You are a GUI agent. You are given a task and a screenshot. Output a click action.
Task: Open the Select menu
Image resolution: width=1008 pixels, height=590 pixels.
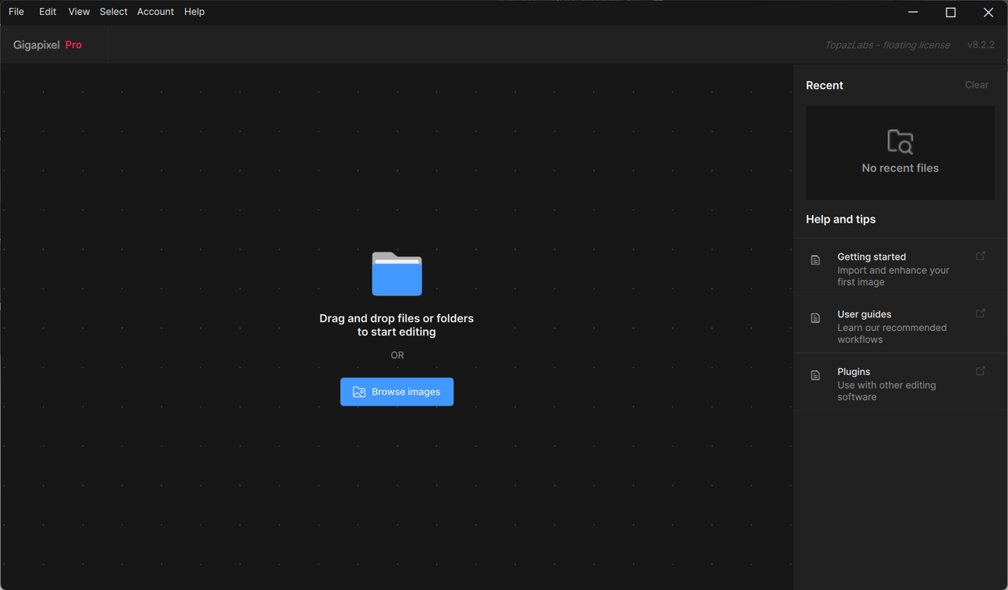pos(113,12)
